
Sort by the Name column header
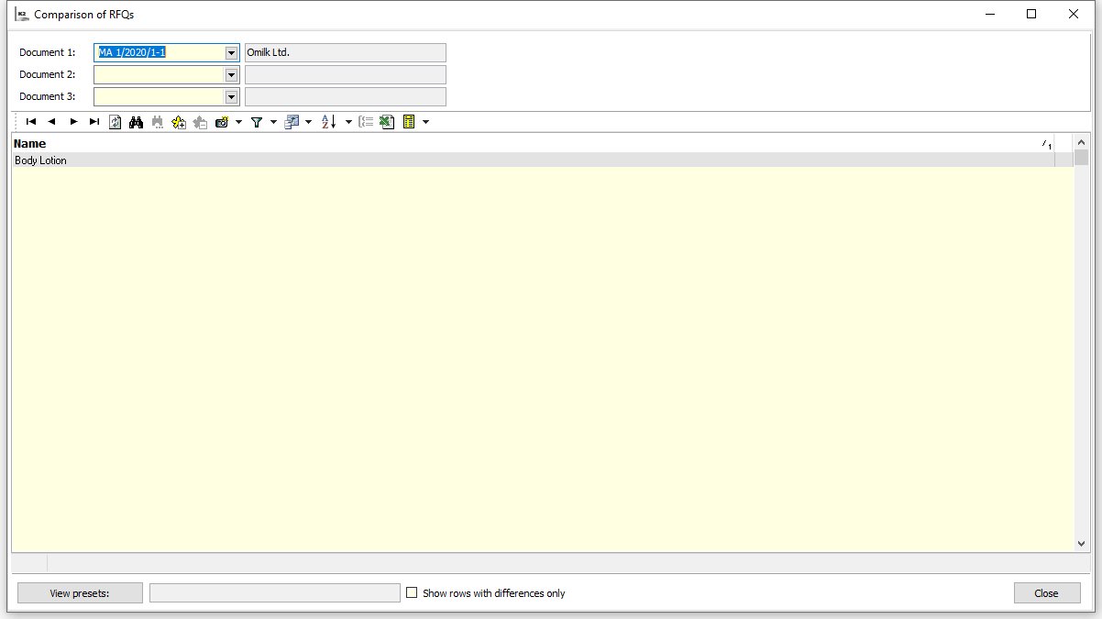tap(533, 143)
